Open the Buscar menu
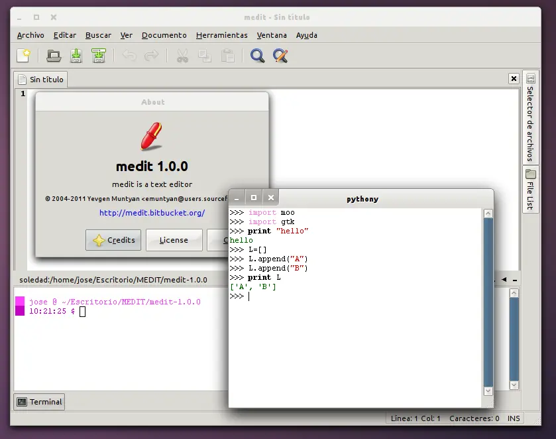 pos(98,35)
